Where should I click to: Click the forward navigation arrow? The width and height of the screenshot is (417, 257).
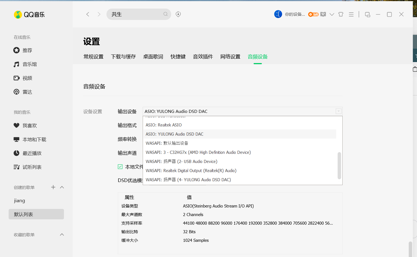[99, 14]
